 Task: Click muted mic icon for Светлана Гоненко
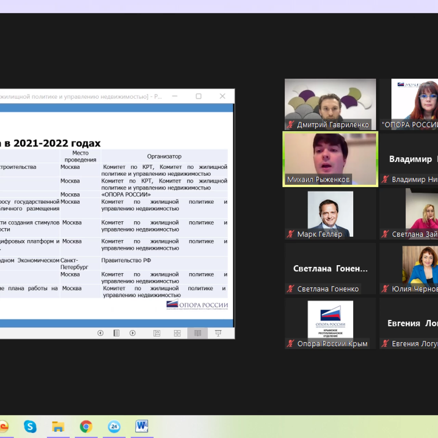coord(291,289)
